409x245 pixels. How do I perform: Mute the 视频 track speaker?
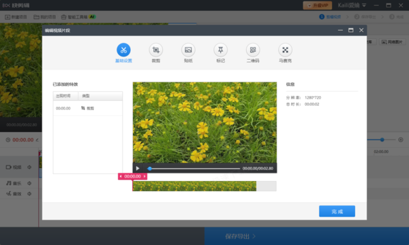coord(29,167)
